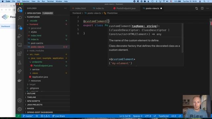
Task: Start Live Share from status bar
Action: 59,116
